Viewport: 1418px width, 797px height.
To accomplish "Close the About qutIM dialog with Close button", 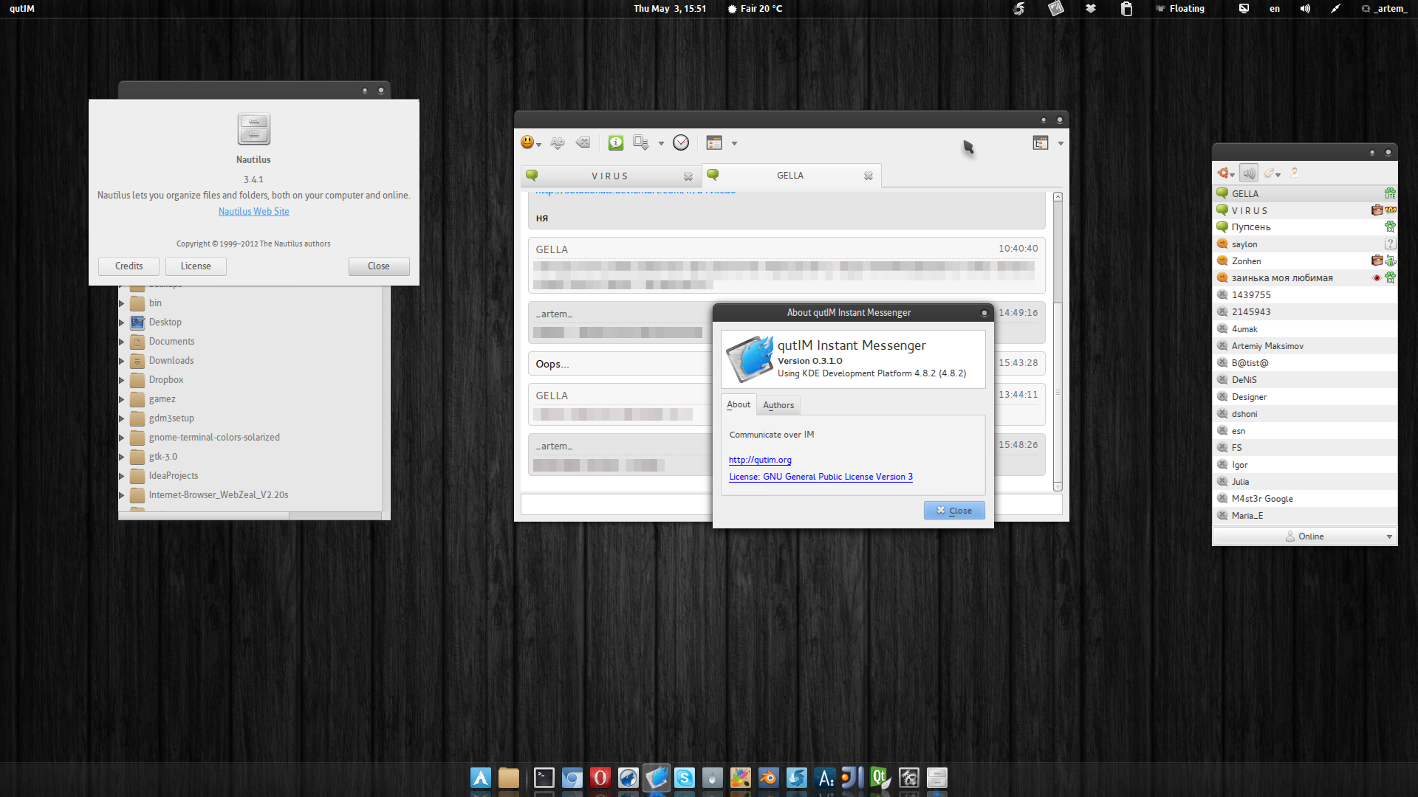I will [x=954, y=511].
